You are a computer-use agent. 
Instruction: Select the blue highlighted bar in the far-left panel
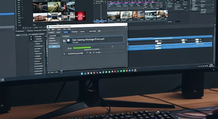click(7, 14)
